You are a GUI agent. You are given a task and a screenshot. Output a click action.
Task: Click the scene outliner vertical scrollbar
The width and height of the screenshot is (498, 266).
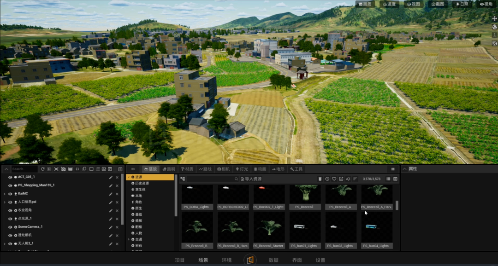point(123,199)
